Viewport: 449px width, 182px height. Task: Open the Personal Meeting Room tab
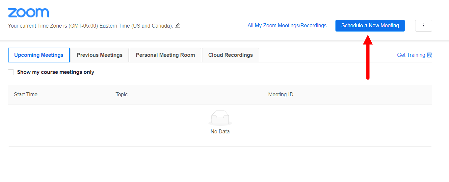(165, 55)
